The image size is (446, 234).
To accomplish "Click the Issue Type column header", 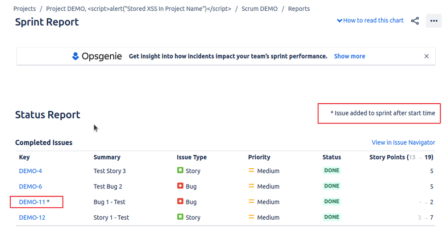I will [x=192, y=157].
